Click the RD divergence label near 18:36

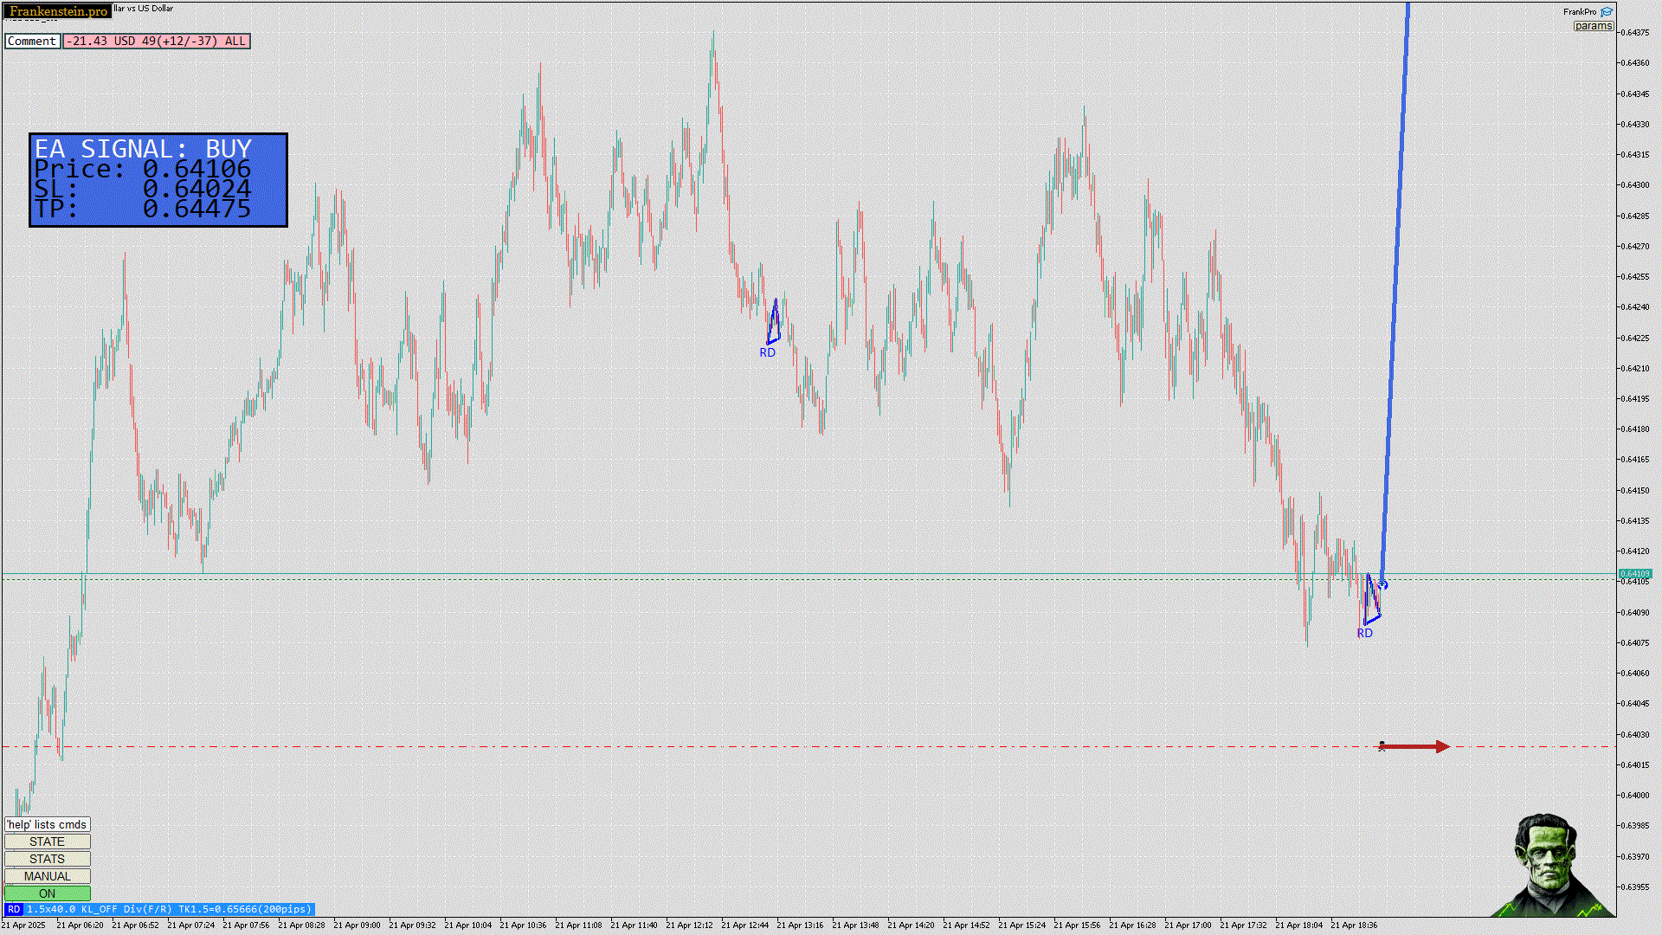coord(1364,633)
